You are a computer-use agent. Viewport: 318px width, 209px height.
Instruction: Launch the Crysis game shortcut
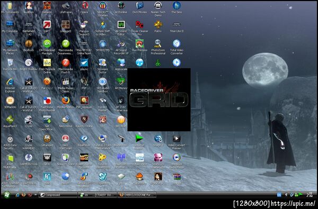click(29, 122)
